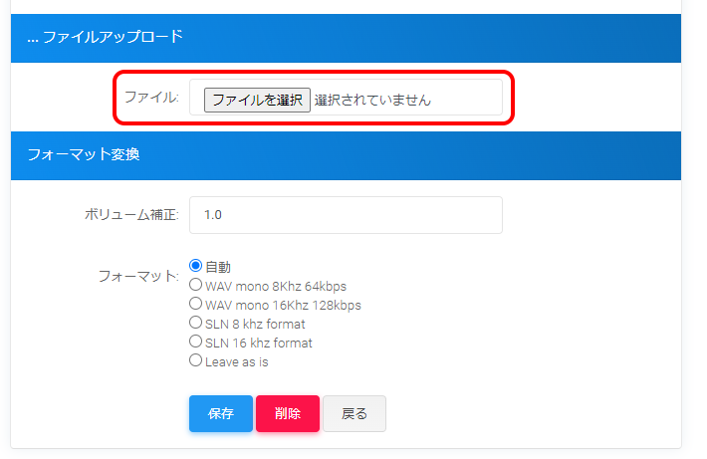The width and height of the screenshot is (707, 459).
Task: Enable SLN 16 khz format radio button
Action: [x=196, y=342]
